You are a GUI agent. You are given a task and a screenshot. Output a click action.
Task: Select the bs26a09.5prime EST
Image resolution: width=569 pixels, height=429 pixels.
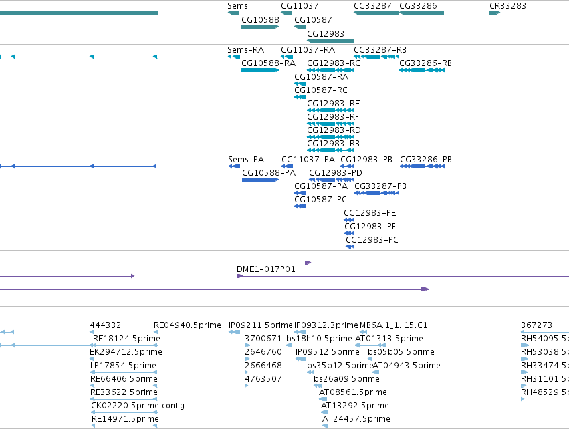(318, 386)
